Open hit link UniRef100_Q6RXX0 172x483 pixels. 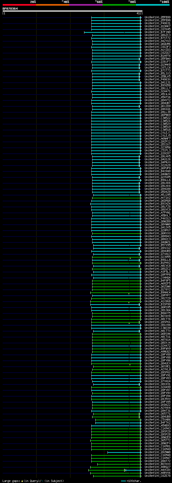point(157,233)
